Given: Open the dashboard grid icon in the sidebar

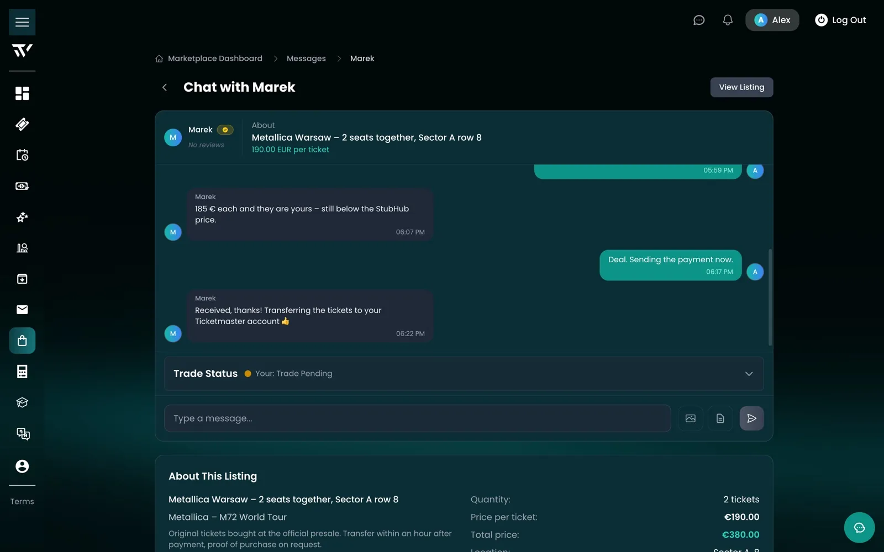Looking at the screenshot, I should point(22,93).
